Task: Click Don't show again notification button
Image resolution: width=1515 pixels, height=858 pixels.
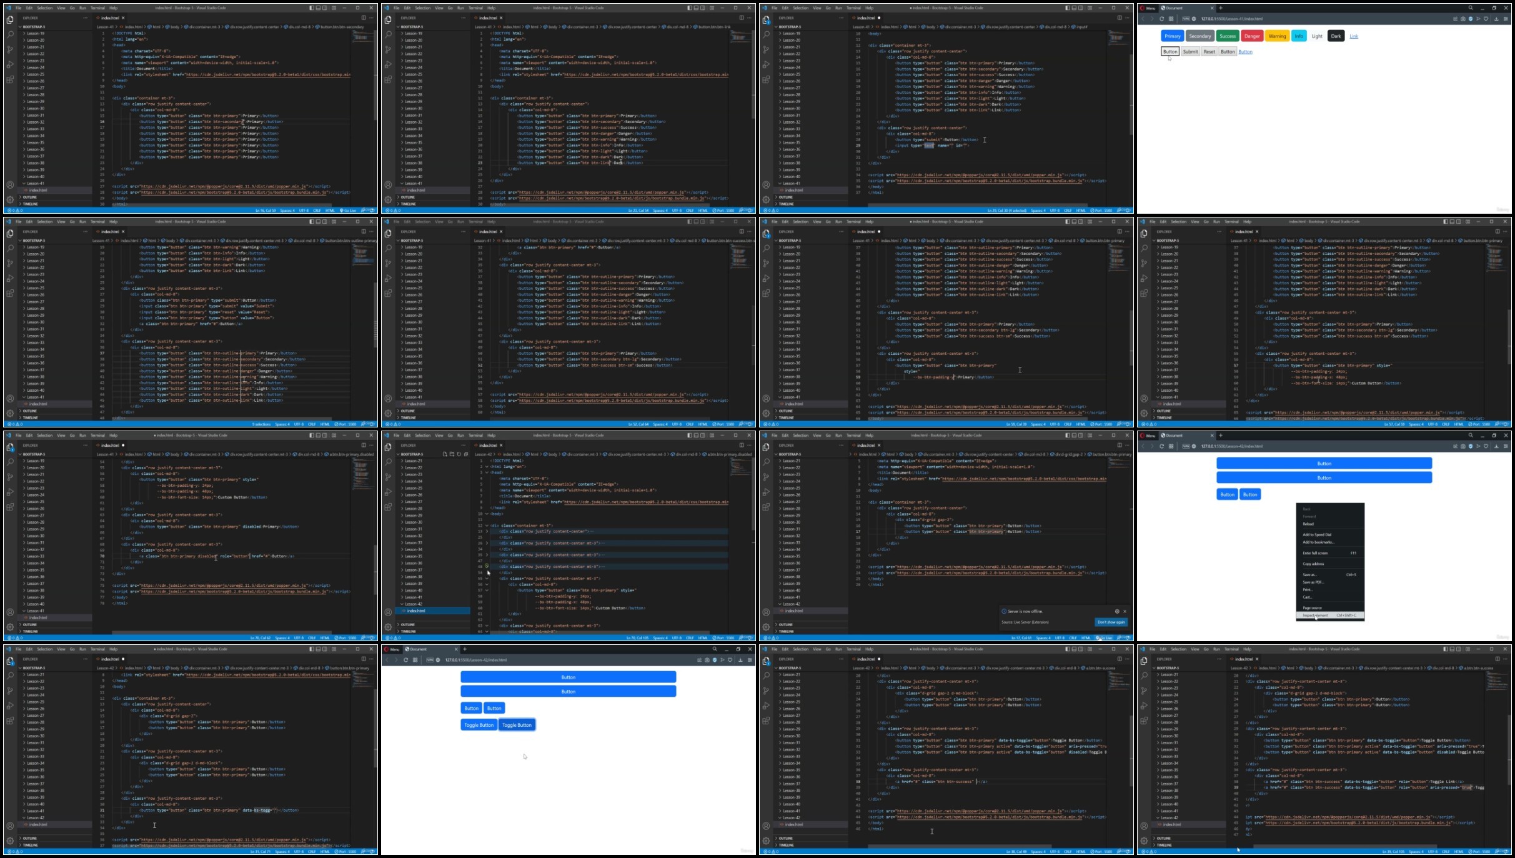Action: pyautogui.click(x=1111, y=622)
